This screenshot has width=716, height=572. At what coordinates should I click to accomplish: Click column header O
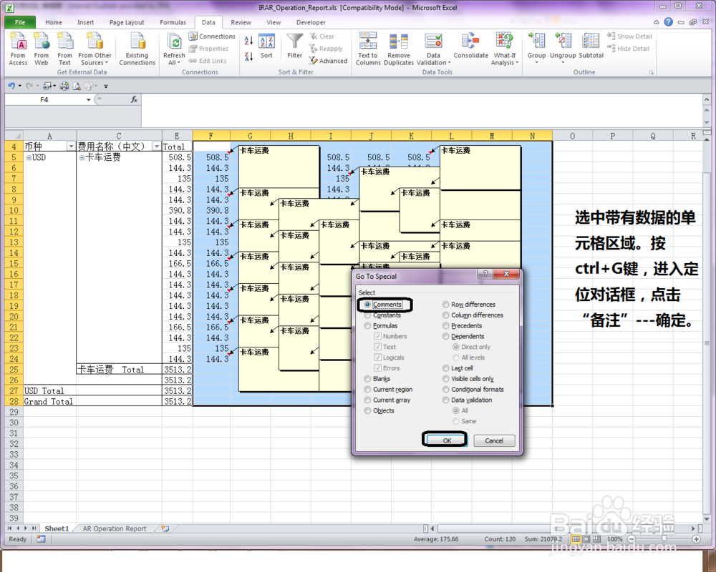point(572,136)
